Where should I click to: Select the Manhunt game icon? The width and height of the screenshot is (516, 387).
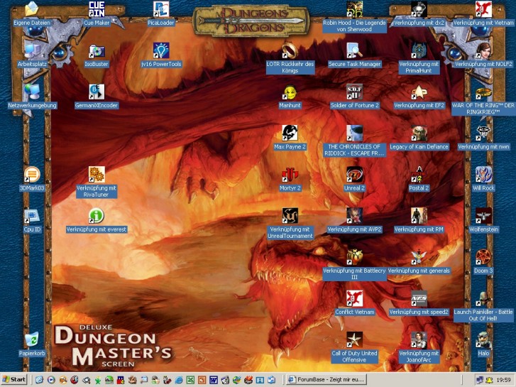[x=290, y=92]
